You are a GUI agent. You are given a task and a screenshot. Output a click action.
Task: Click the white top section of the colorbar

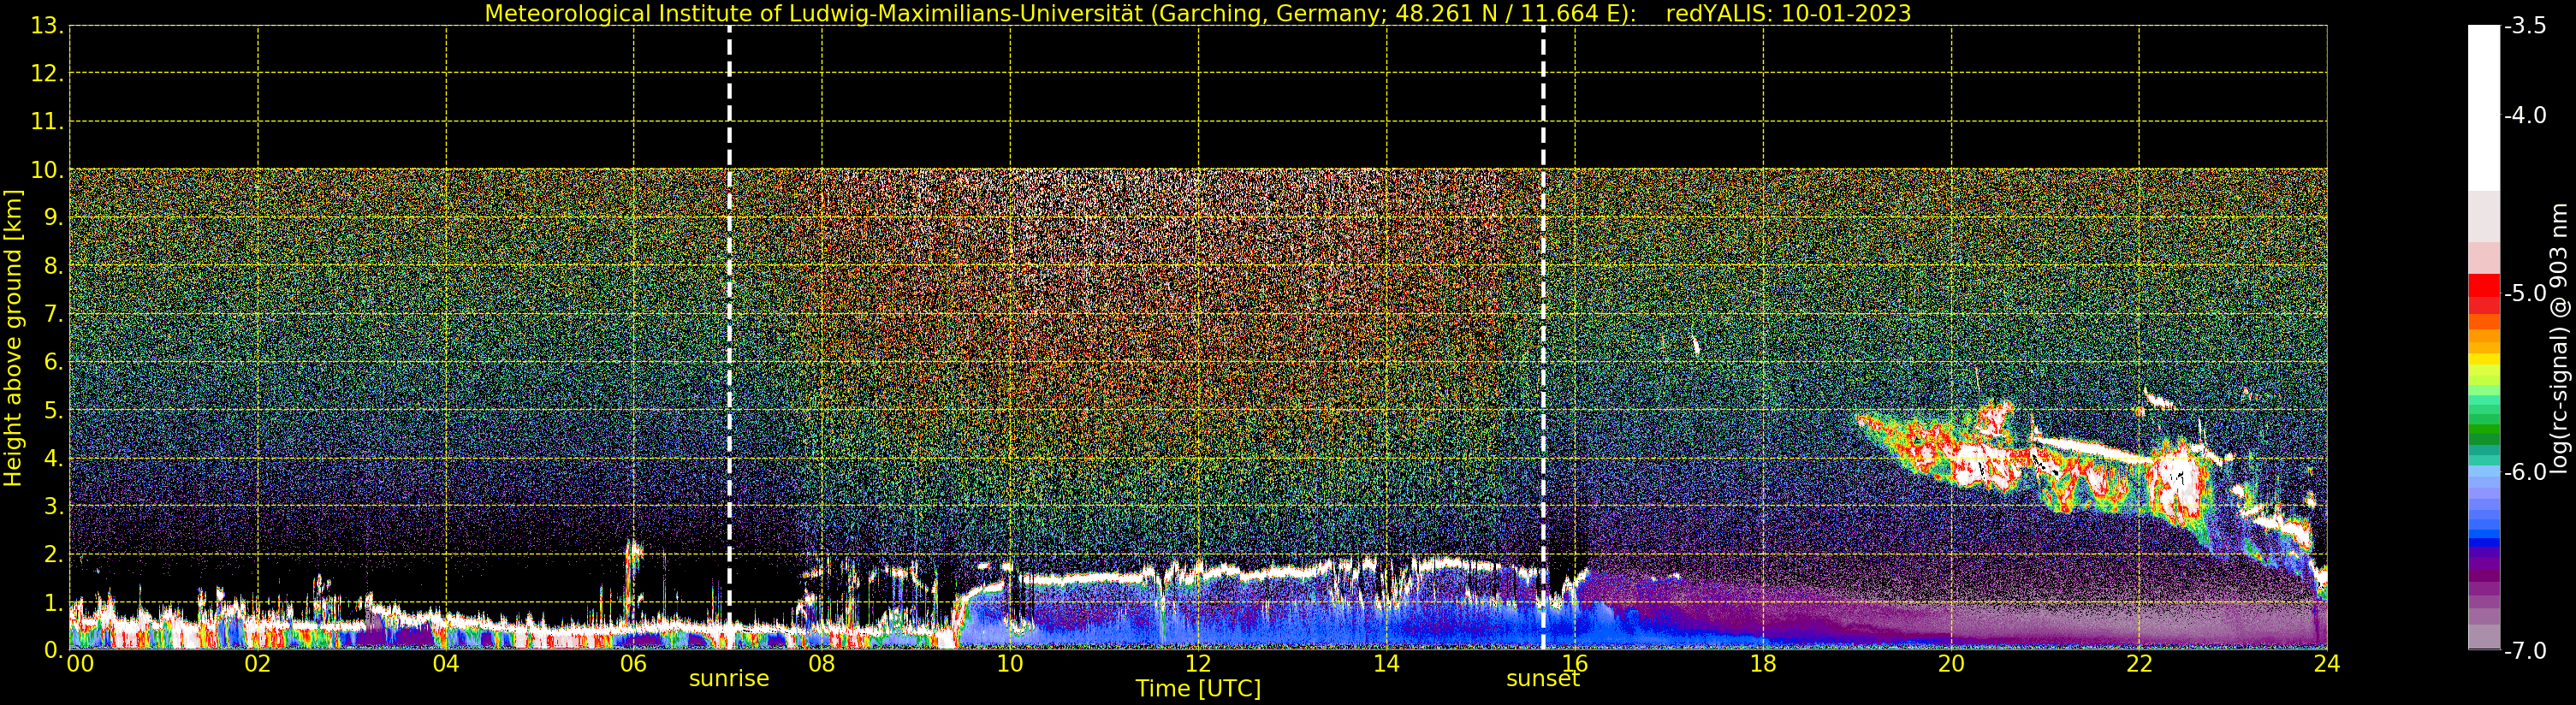pos(2484,108)
